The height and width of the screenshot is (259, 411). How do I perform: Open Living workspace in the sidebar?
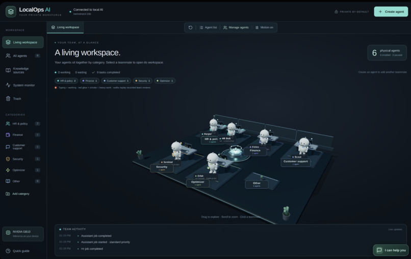point(23,42)
